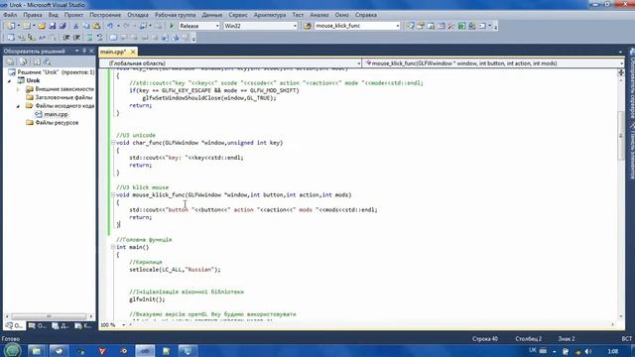Open the Проект menu
Screen dimensions: 635x357
(73, 15)
